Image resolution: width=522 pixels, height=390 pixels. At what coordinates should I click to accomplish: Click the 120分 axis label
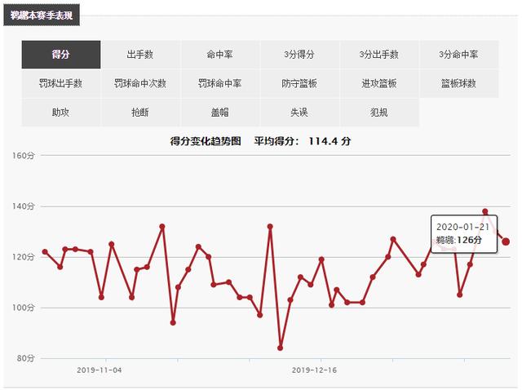point(24,257)
